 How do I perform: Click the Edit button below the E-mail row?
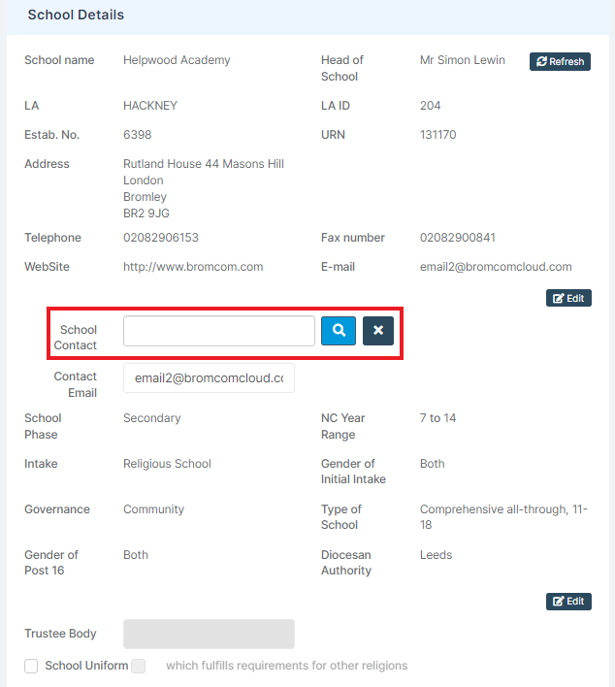(568, 298)
